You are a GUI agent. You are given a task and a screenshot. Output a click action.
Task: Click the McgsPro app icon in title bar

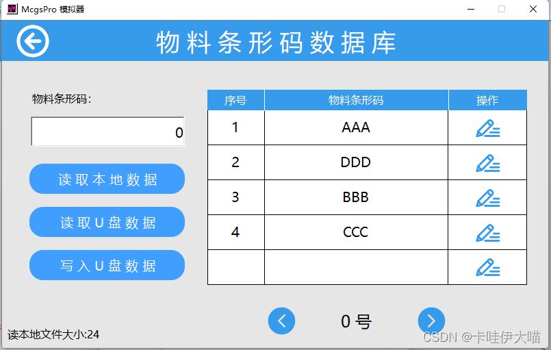(x=12, y=10)
